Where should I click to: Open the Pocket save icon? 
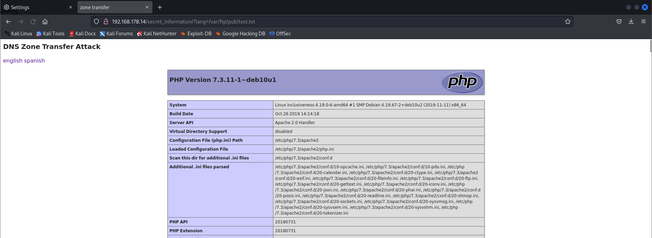[619, 21]
